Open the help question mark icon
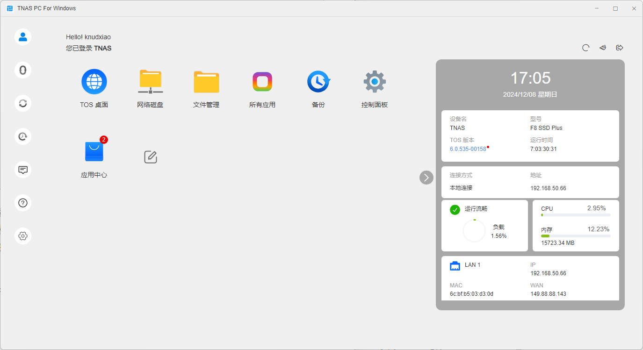The image size is (643, 350). (23, 203)
